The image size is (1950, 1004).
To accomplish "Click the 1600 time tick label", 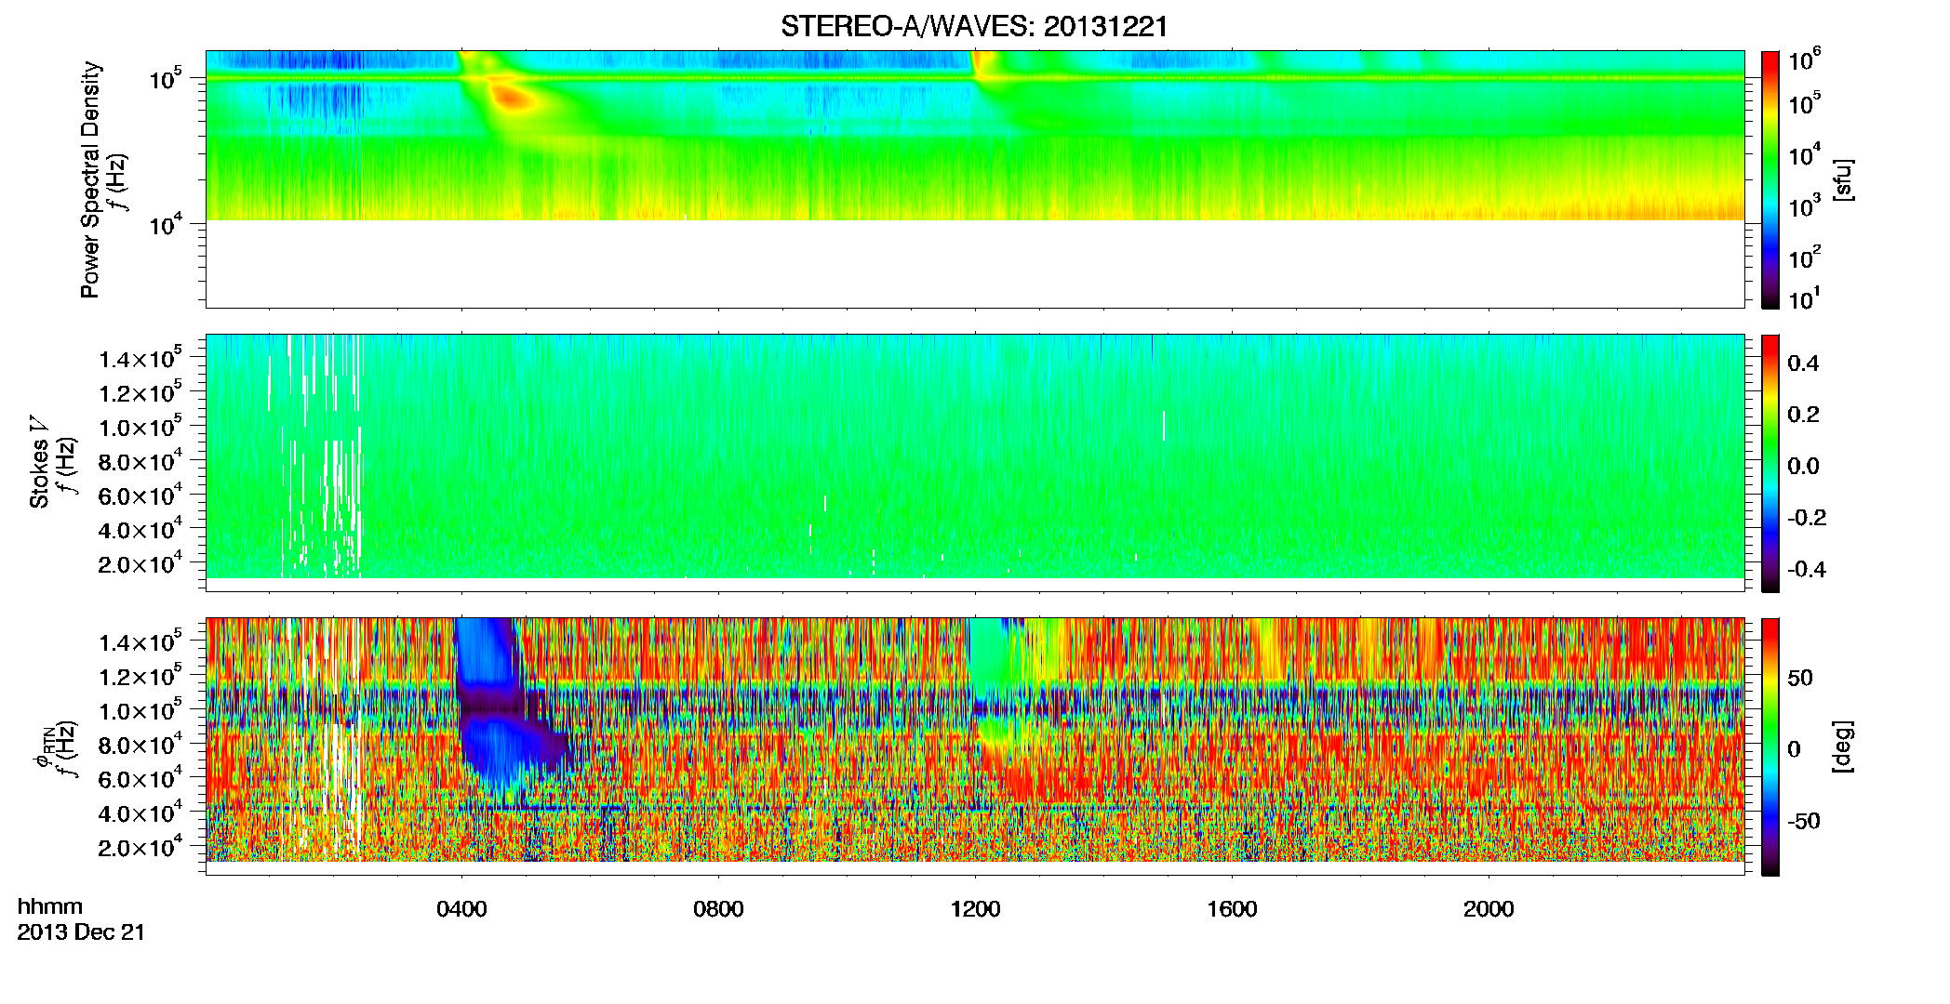I will [x=1232, y=909].
